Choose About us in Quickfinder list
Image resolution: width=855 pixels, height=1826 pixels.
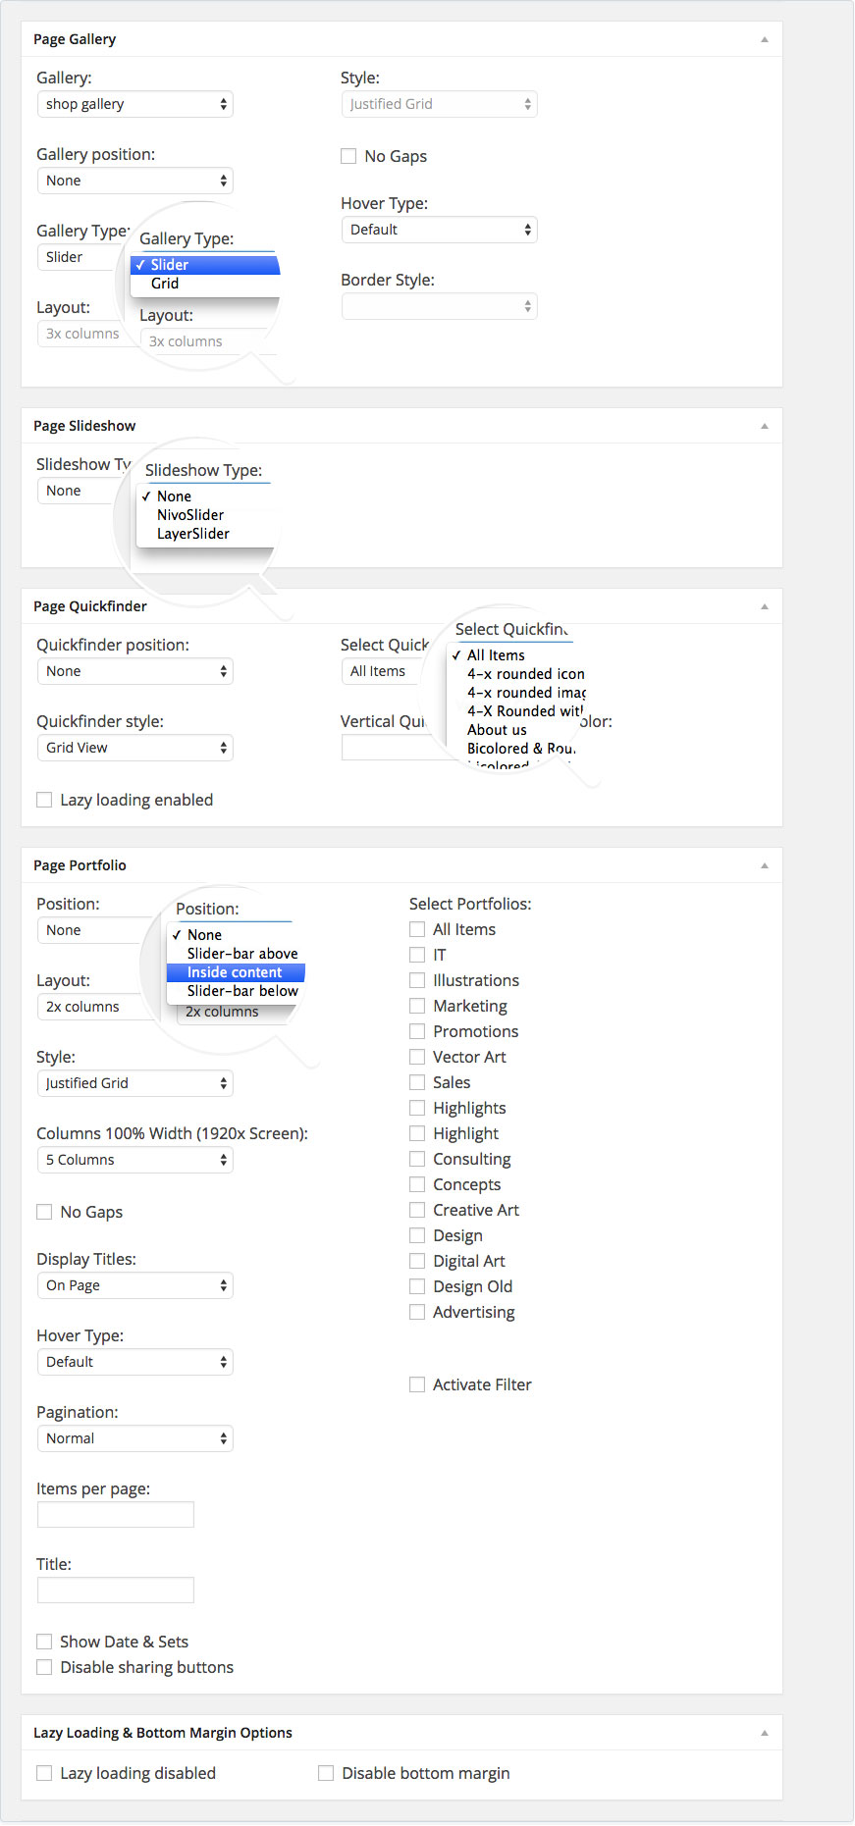[x=497, y=730]
